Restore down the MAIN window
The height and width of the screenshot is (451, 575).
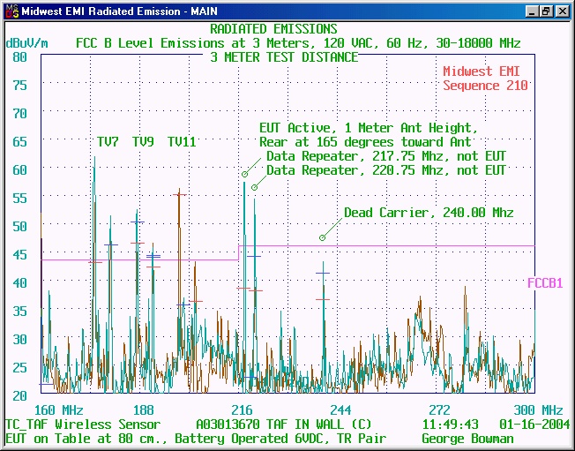547,11
